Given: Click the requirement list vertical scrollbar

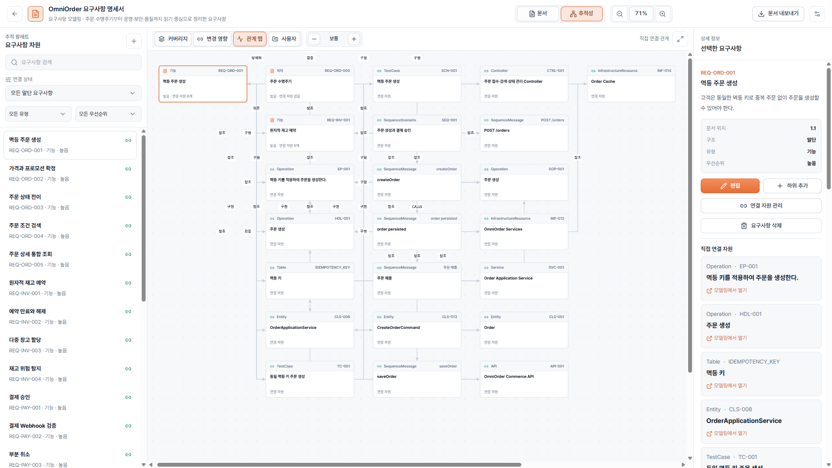Looking at the screenshot, I should coord(143,218).
